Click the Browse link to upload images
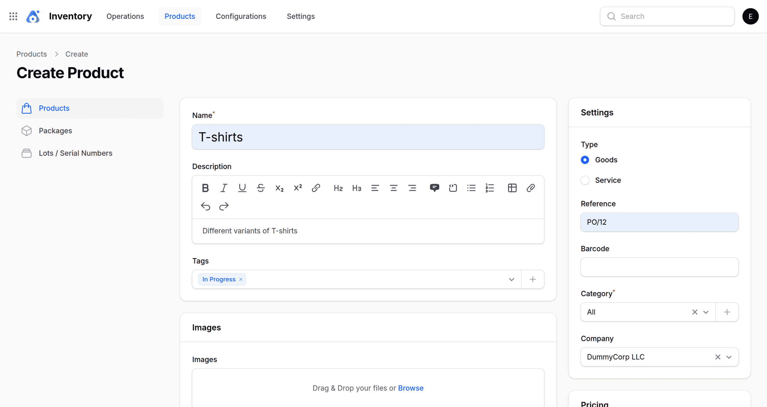767x407 pixels. click(x=410, y=388)
